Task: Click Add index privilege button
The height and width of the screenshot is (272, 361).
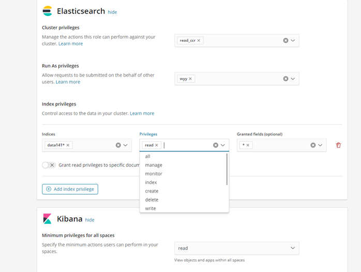Action: (70, 189)
